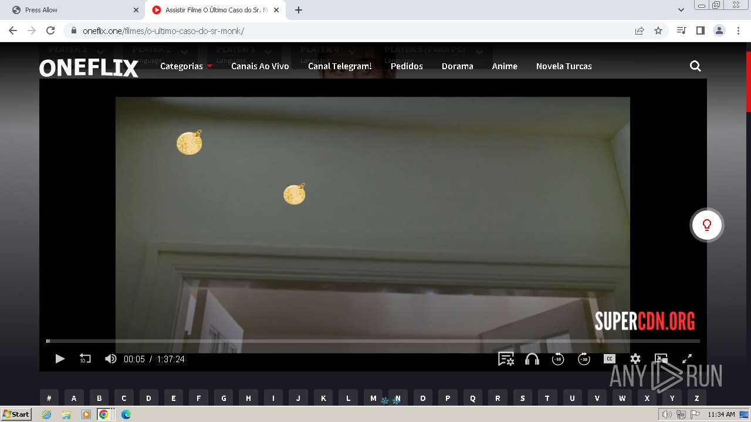This screenshot has height=422, width=751.
Task: Open media controls icon in Chrome toolbar
Action: tap(681, 30)
